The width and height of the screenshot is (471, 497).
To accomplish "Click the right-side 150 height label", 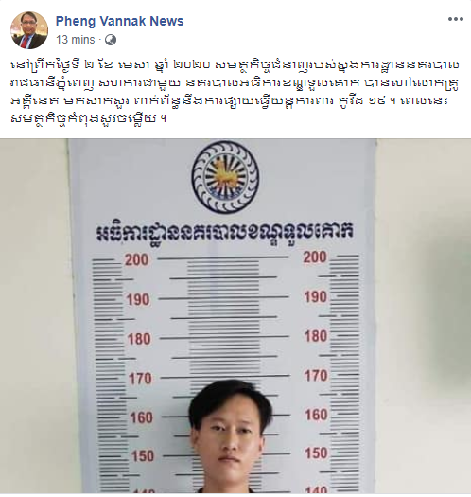I will click(x=316, y=453).
